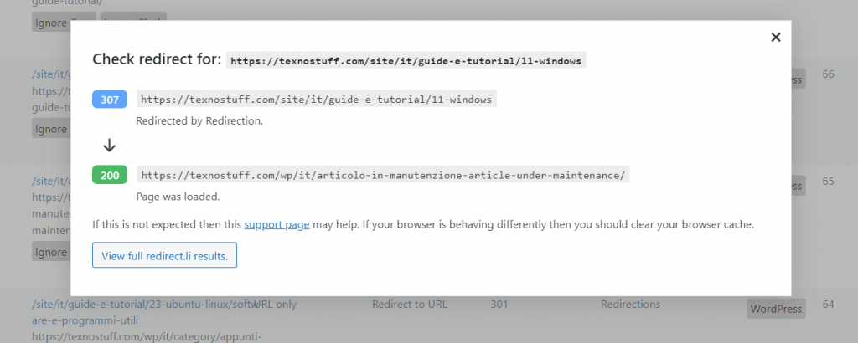Click the 200 status badge
This screenshot has width=858, height=343.
pos(110,175)
